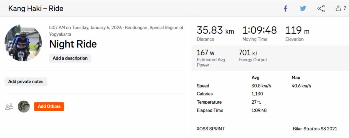The width and height of the screenshot is (349, 138).
Task: Click the Add private notes button
Action: tap(26, 82)
